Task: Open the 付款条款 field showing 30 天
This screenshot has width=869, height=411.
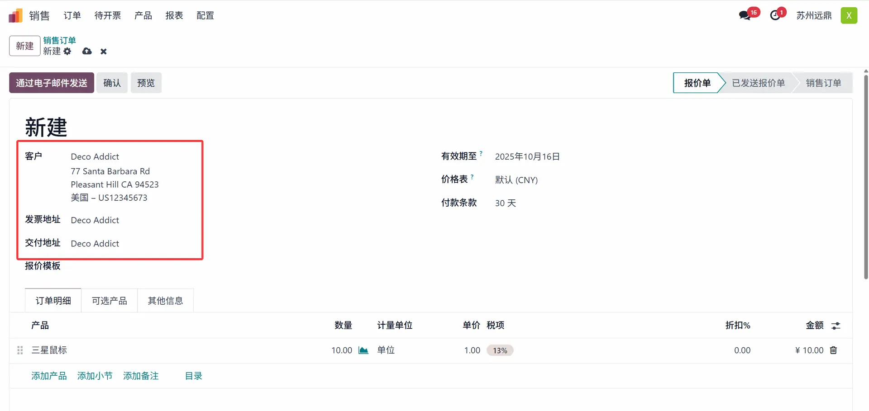Action: pyautogui.click(x=506, y=203)
